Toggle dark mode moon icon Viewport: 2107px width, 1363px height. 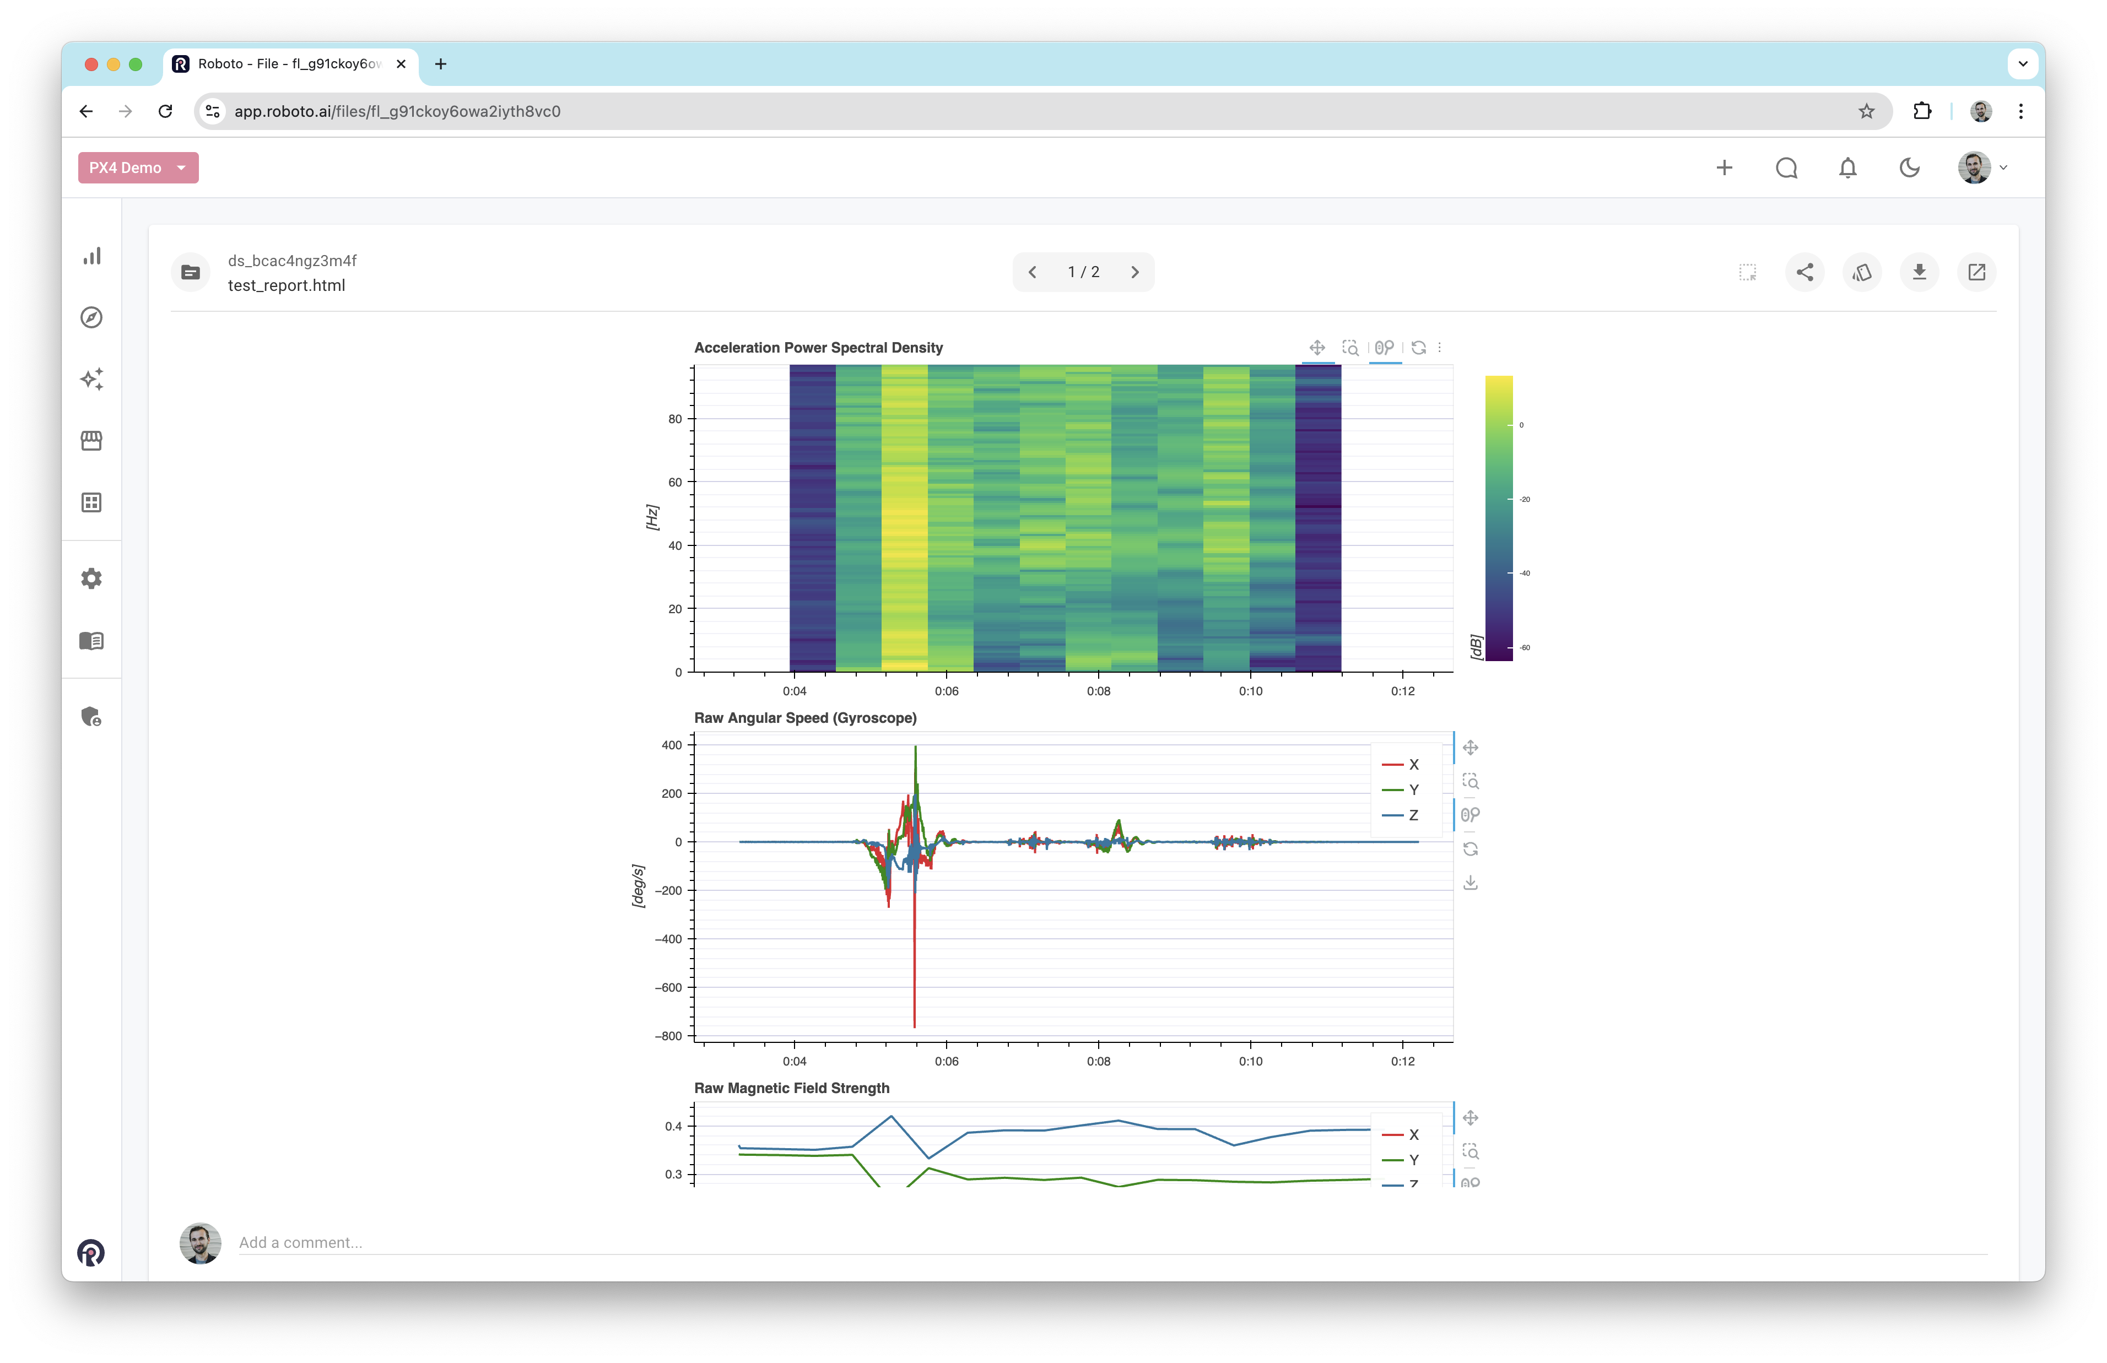(x=1909, y=167)
